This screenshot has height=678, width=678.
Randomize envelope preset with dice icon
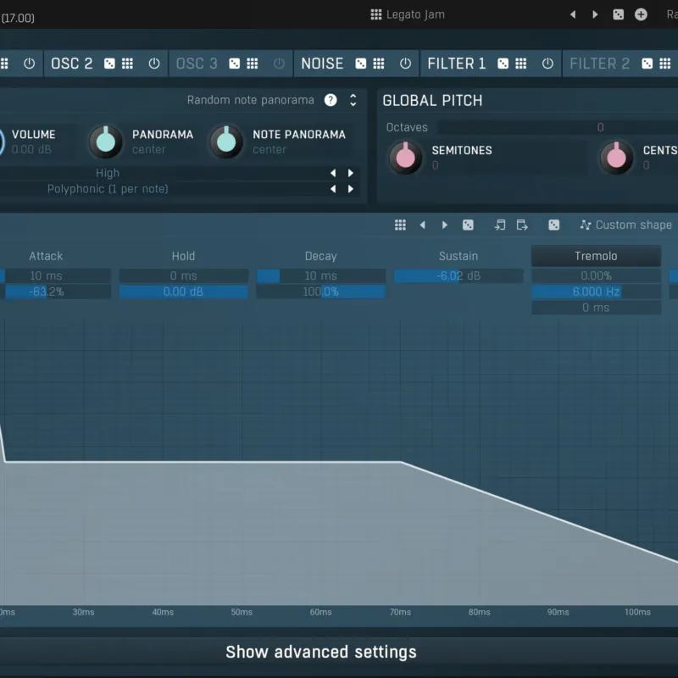[468, 225]
